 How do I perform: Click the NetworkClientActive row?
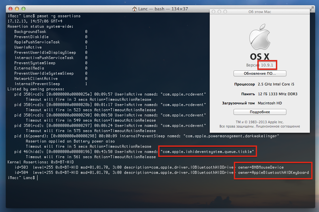point(51,79)
